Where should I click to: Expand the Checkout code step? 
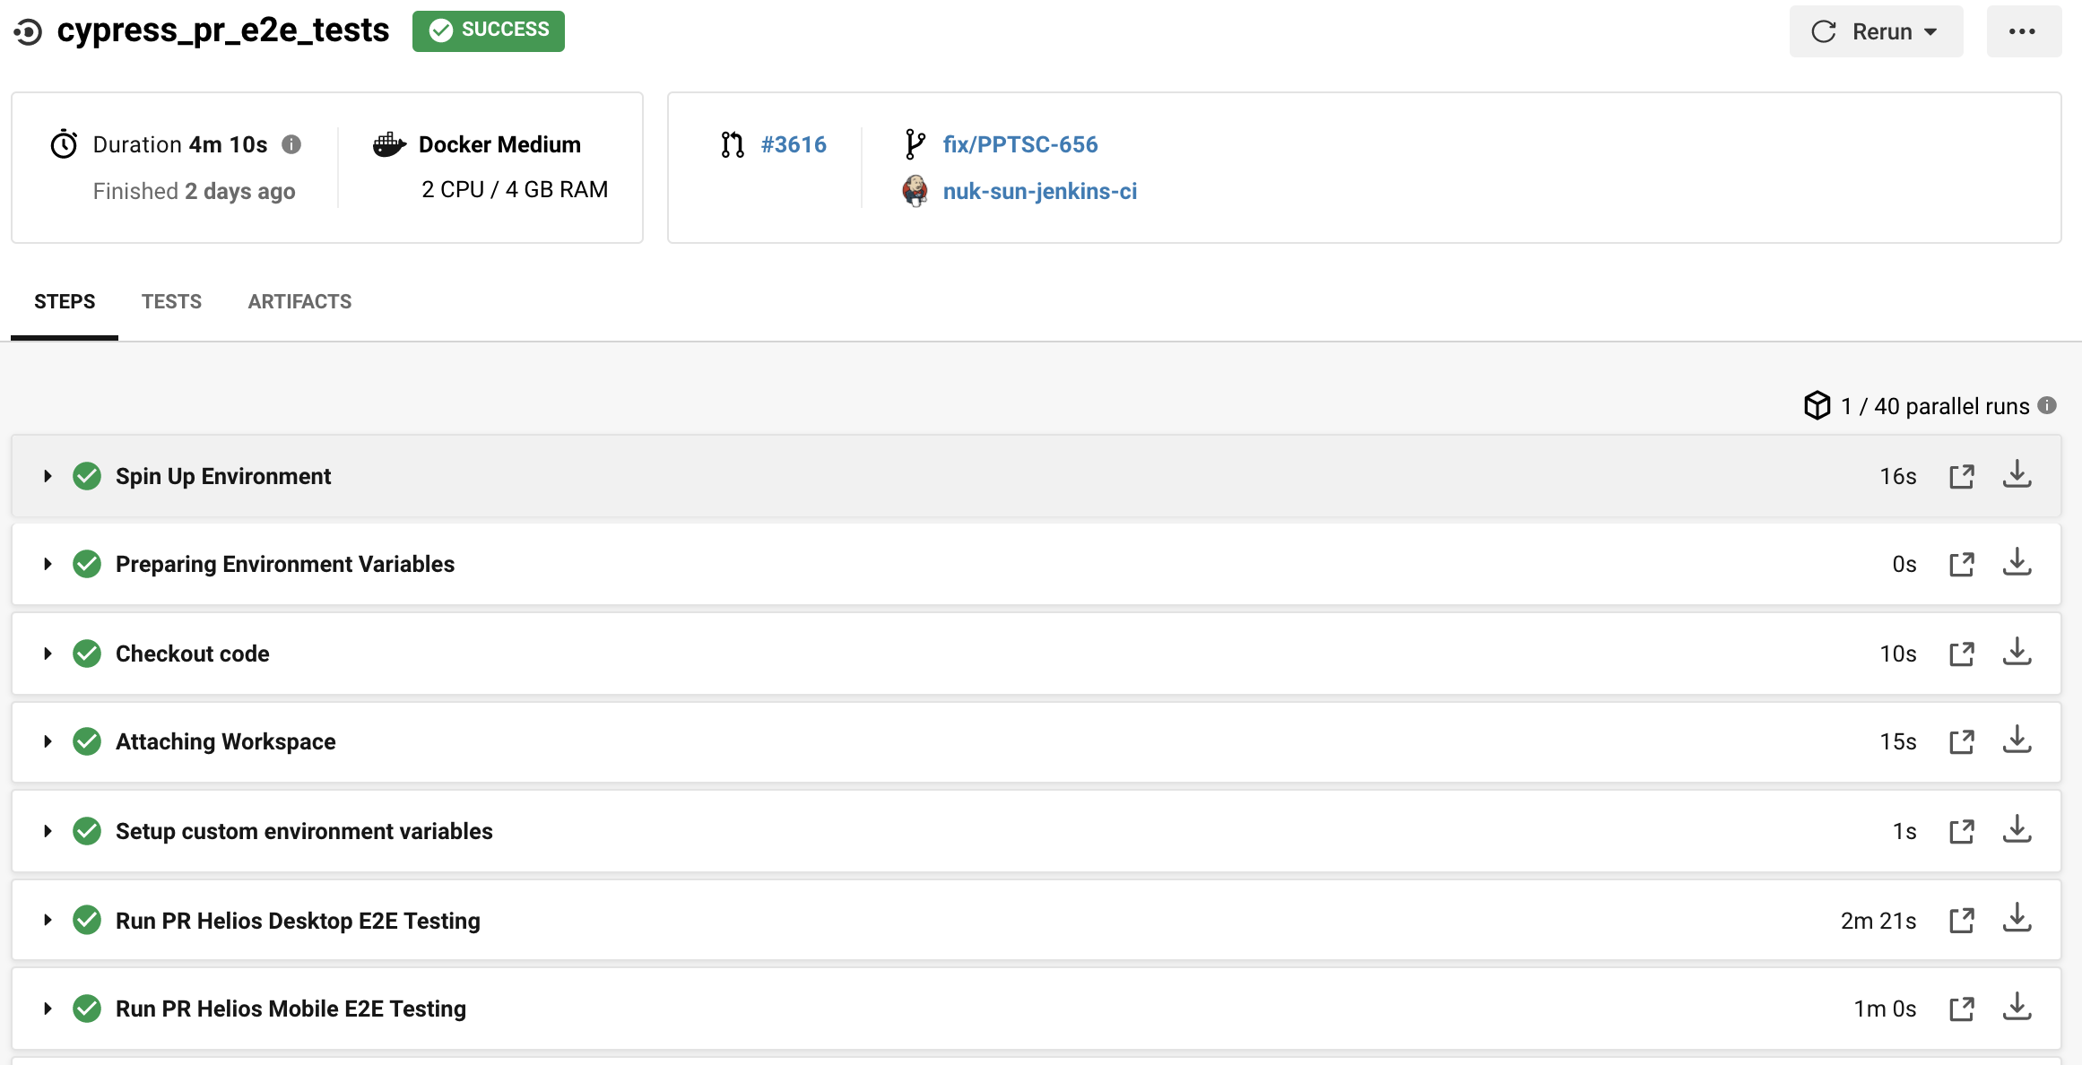(48, 654)
